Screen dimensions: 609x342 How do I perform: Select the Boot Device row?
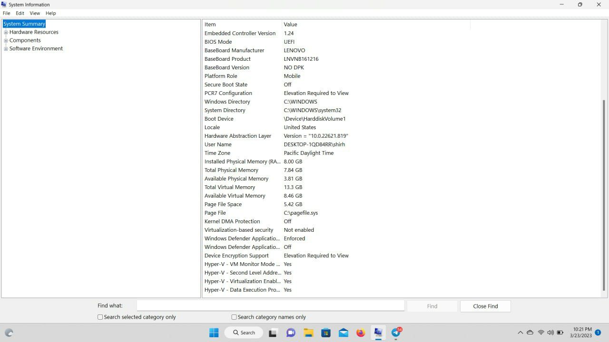[337, 119]
